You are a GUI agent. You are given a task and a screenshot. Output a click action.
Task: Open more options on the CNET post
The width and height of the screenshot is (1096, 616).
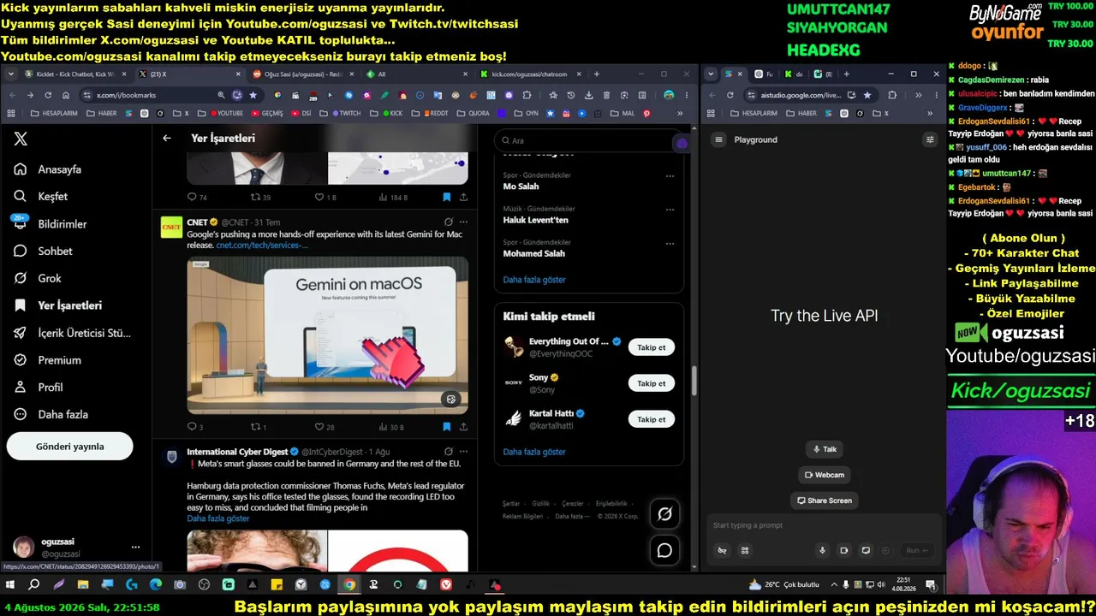point(463,222)
